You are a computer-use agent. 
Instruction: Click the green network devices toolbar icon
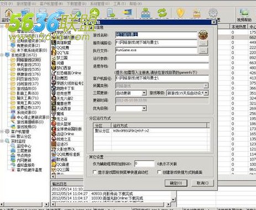pos(145,13)
